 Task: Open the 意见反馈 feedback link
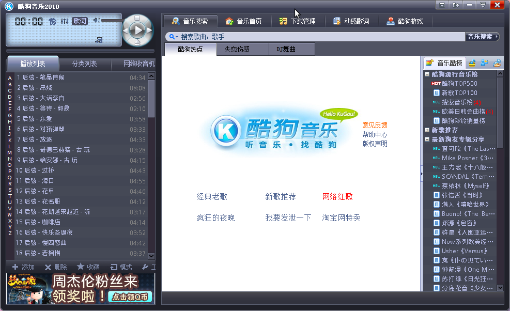pos(375,125)
